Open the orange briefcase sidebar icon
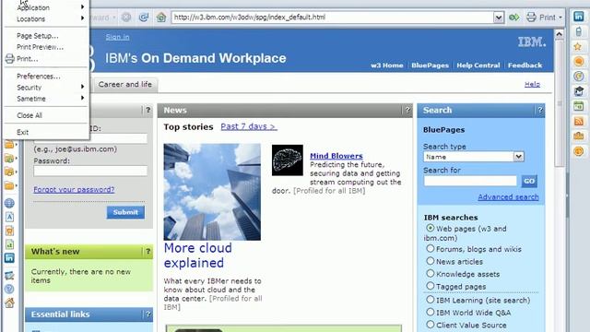590x332 pixels. tap(579, 136)
